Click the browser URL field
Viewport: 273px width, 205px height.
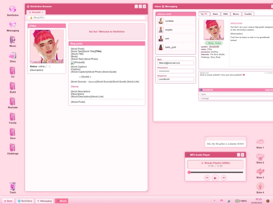click(86, 18)
